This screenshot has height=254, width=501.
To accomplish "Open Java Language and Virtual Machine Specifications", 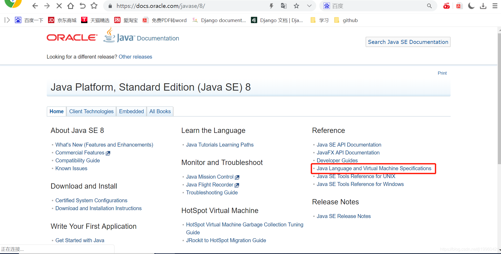I will (374, 168).
